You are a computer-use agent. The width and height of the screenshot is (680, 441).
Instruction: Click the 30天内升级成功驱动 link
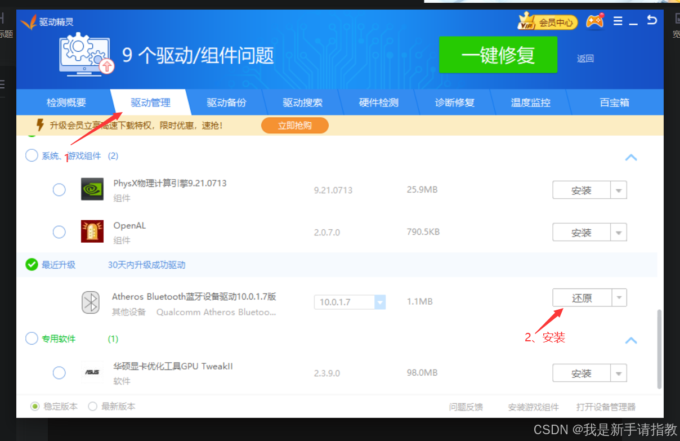146,265
